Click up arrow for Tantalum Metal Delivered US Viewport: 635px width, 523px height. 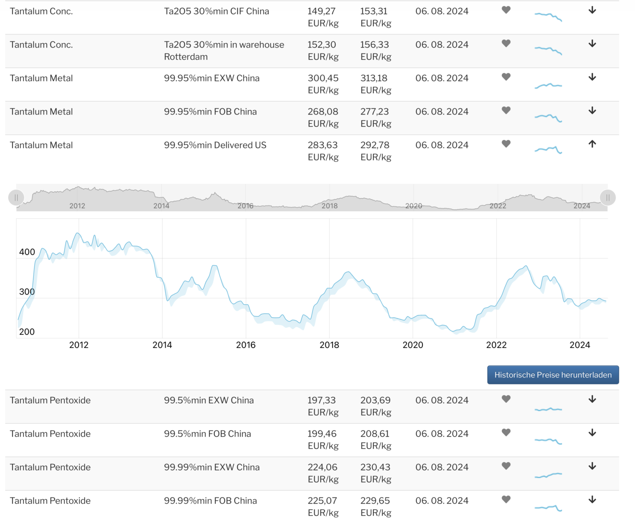[x=592, y=144]
